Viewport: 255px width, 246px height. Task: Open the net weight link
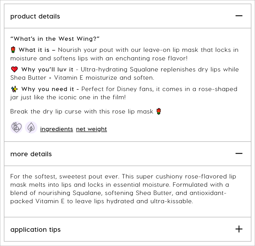tap(91, 129)
